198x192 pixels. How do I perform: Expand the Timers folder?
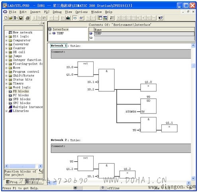click(x=6, y=84)
